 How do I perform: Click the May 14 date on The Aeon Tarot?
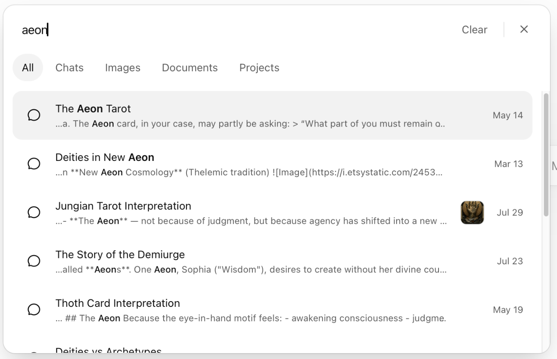point(508,115)
